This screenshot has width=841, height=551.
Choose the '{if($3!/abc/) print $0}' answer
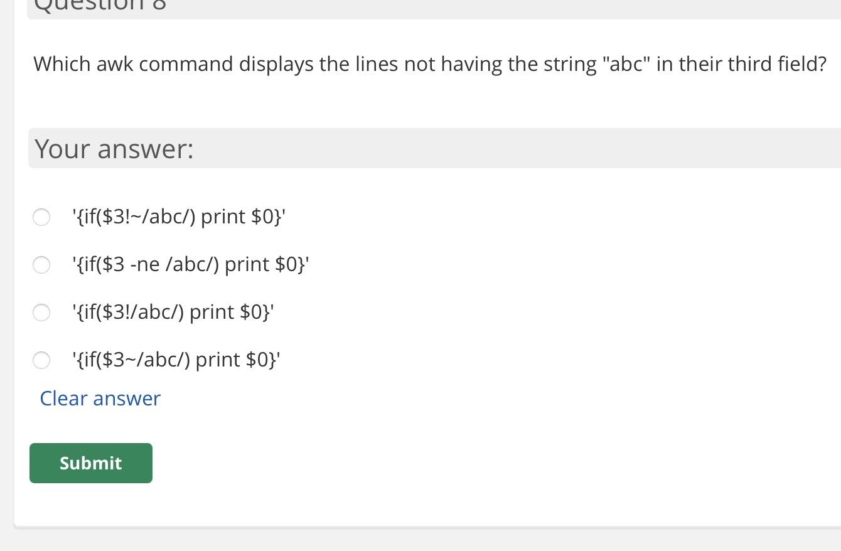pyautogui.click(x=41, y=313)
